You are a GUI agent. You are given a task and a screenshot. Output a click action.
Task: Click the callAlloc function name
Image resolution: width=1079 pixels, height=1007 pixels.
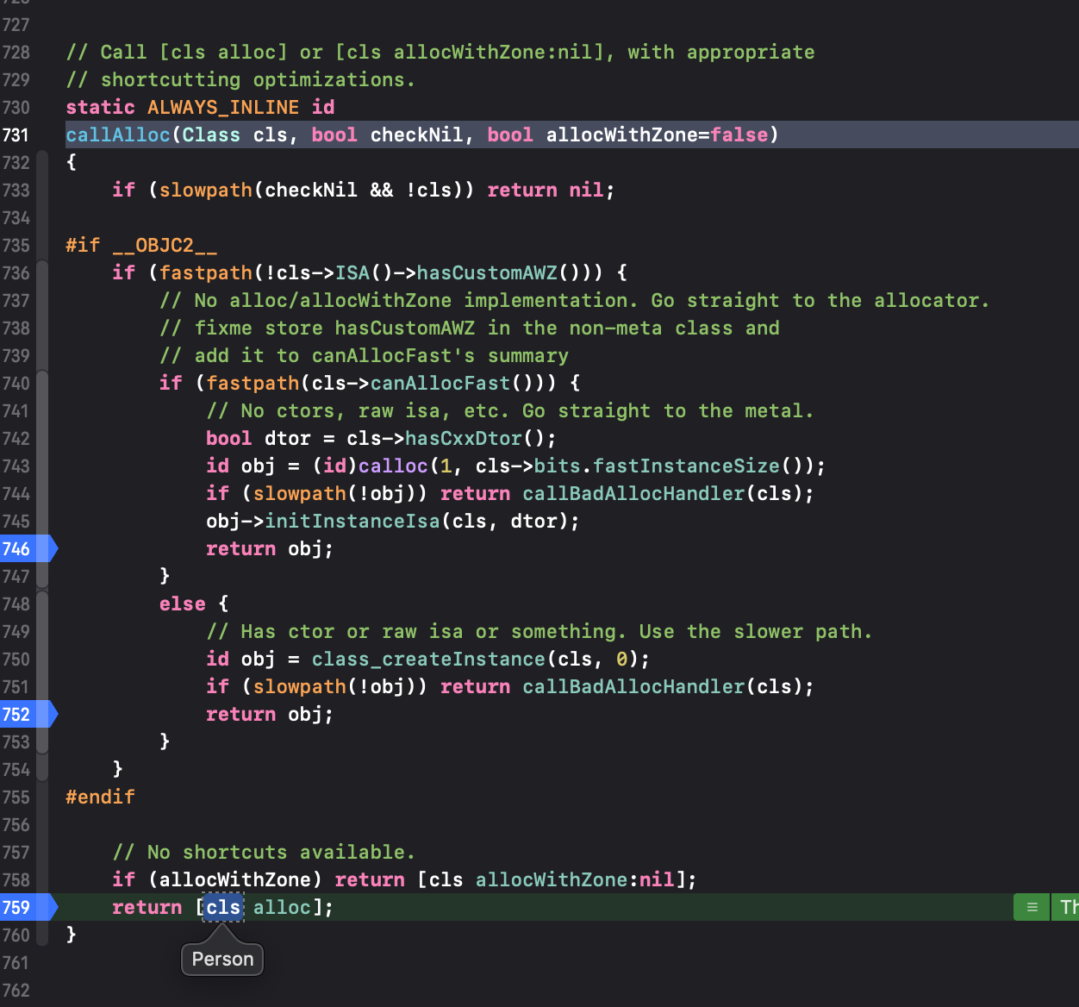tap(118, 134)
